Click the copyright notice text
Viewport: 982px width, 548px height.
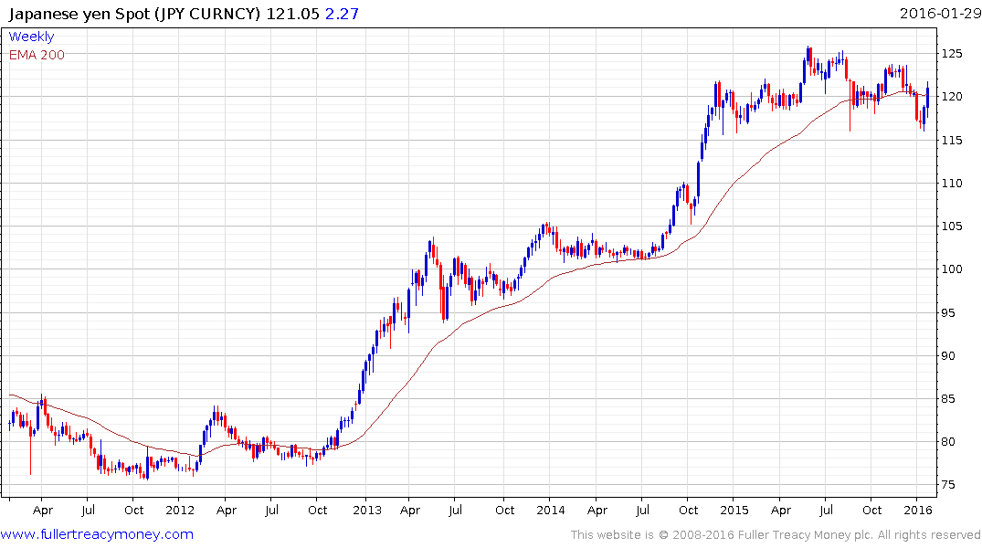pyautogui.click(x=776, y=535)
